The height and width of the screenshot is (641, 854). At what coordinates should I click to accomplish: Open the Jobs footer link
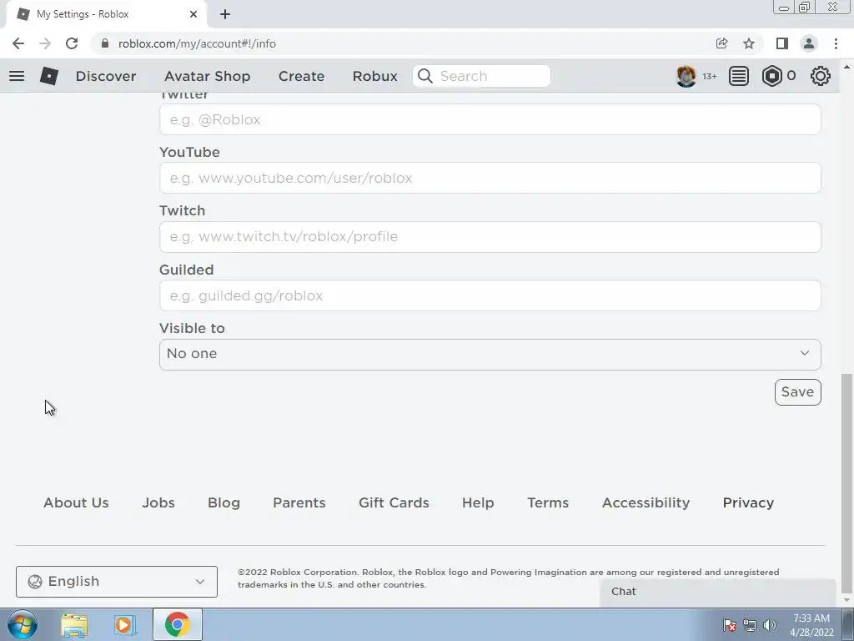coord(158,502)
